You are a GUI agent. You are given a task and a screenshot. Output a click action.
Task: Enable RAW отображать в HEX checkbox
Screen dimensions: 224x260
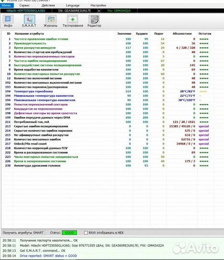point(86,233)
